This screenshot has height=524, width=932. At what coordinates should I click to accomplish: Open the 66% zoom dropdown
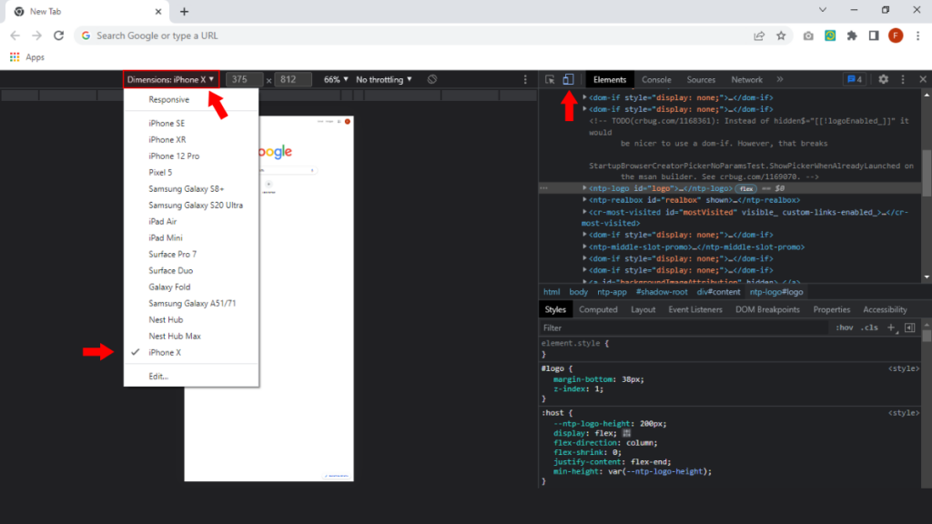(x=336, y=80)
